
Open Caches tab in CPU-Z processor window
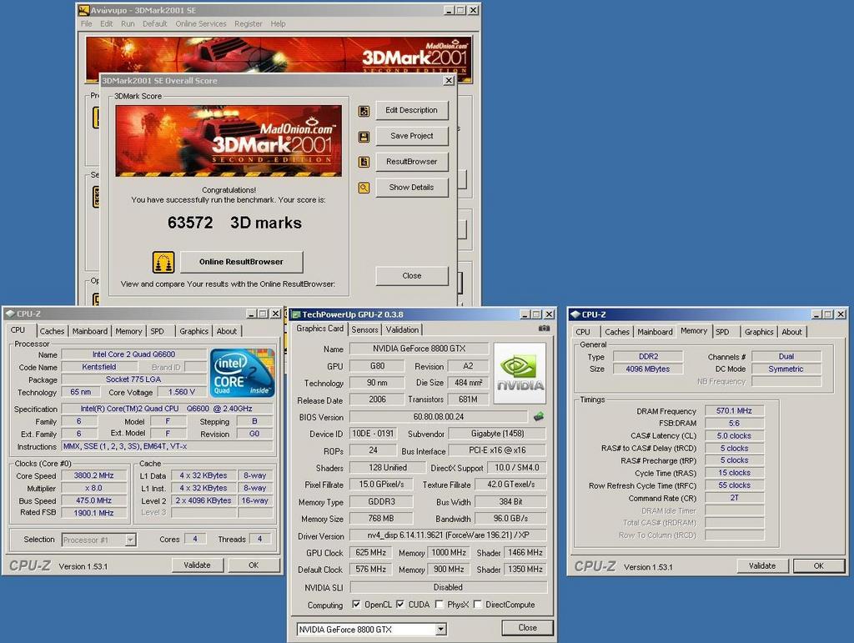pos(52,331)
